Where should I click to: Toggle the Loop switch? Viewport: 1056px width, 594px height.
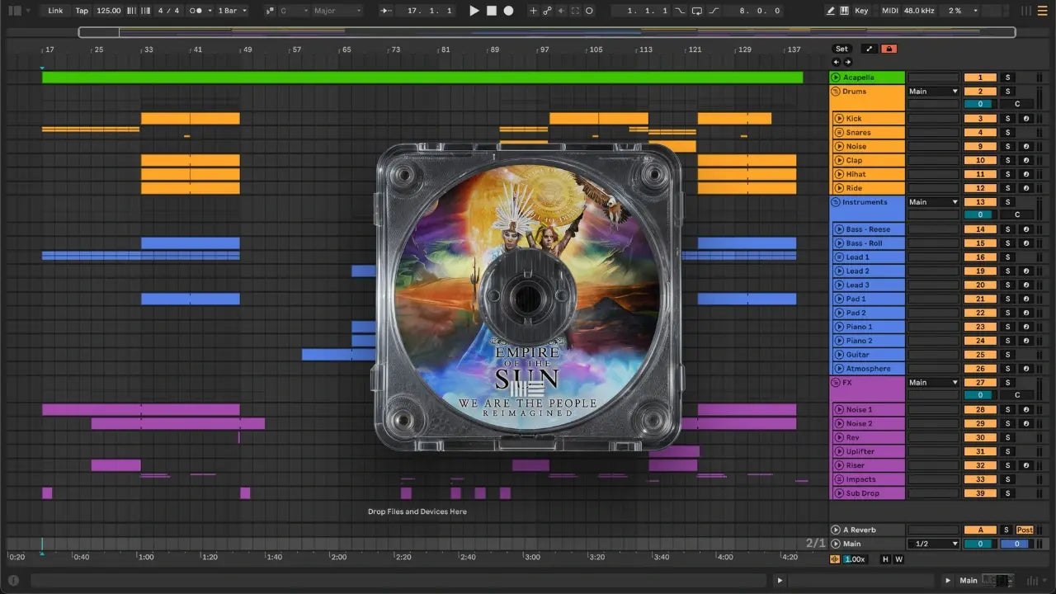pyautogui.click(x=697, y=11)
